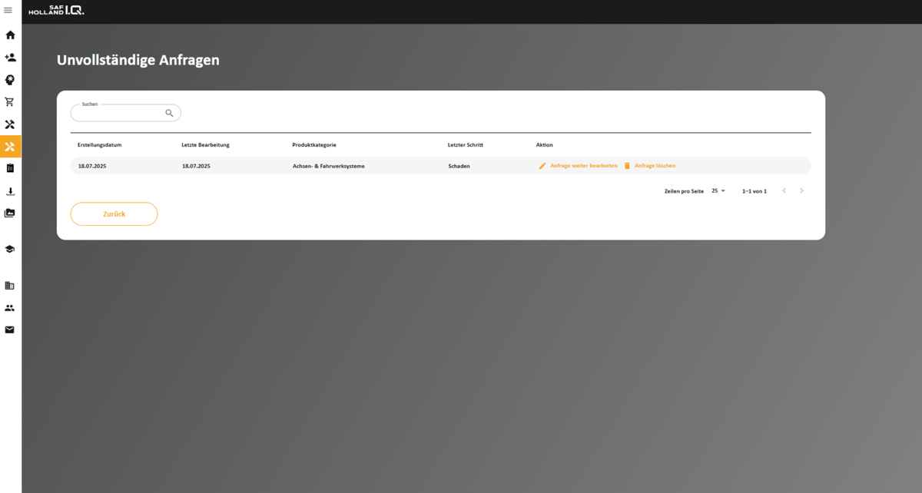The image size is (922, 493).
Task: Click the add person sidebar icon
Action: (10, 58)
